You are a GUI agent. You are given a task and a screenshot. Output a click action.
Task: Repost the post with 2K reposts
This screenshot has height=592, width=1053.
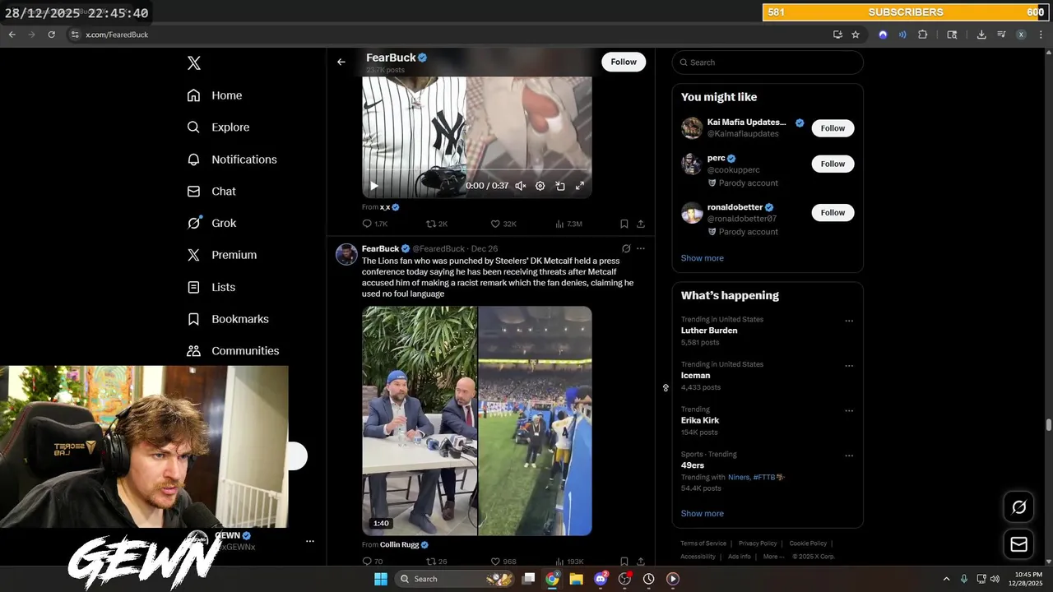pyautogui.click(x=437, y=224)
